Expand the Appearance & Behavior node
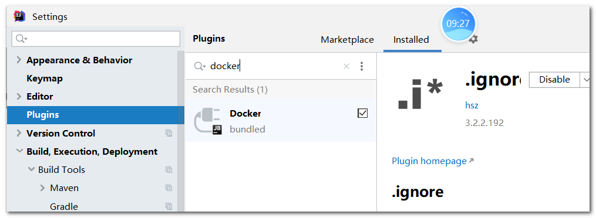The image size is (596, 218). point(19,60)
